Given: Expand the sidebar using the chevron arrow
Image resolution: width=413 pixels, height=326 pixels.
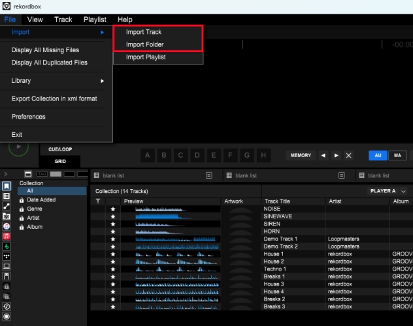Looking at the screenshot, I should (x=6, y=174).
